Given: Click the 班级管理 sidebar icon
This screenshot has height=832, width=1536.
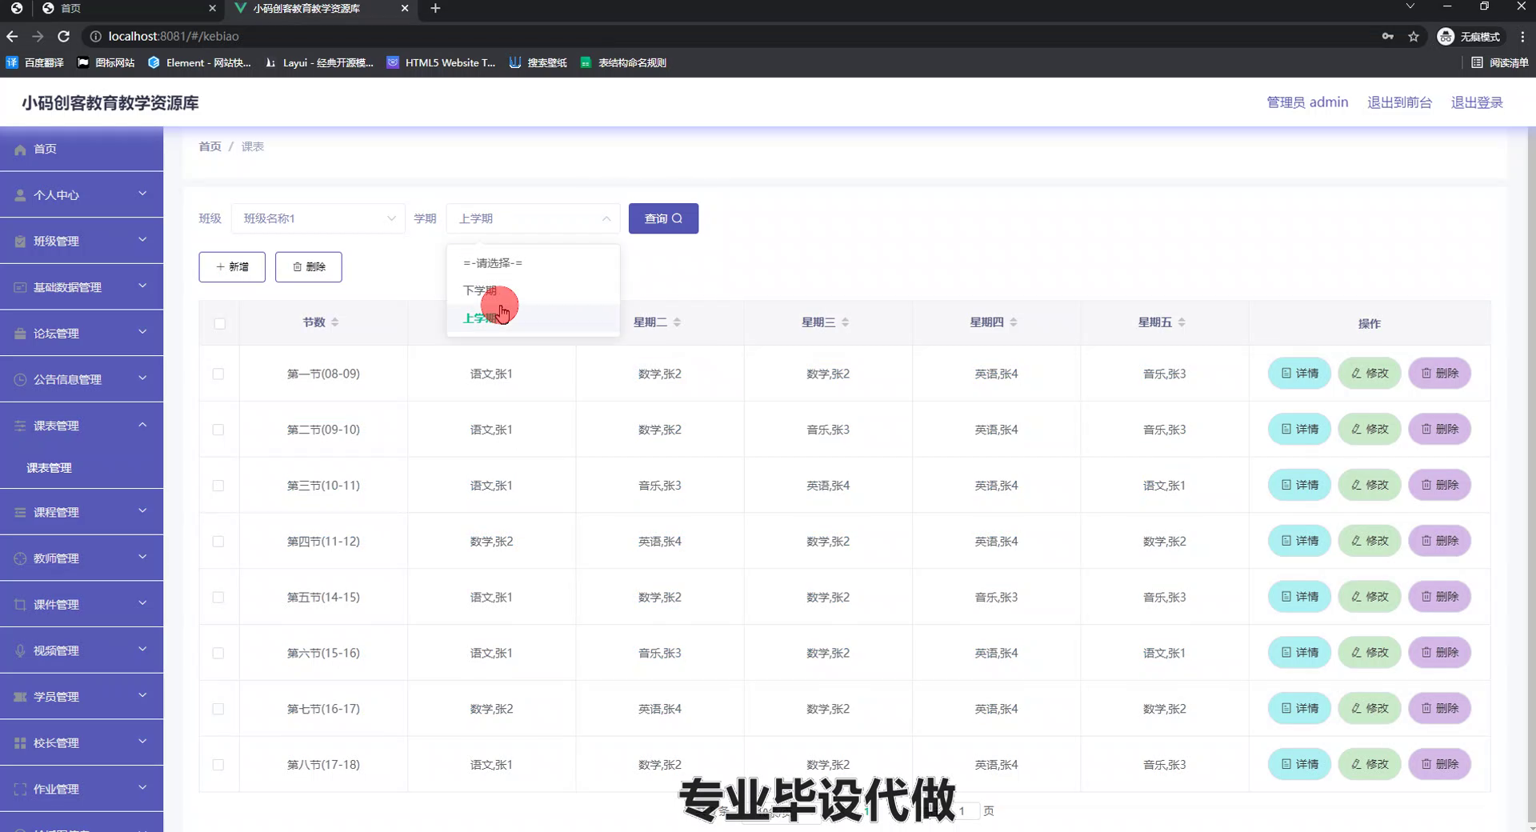Looking at the screenshot, I should [20, 242].
